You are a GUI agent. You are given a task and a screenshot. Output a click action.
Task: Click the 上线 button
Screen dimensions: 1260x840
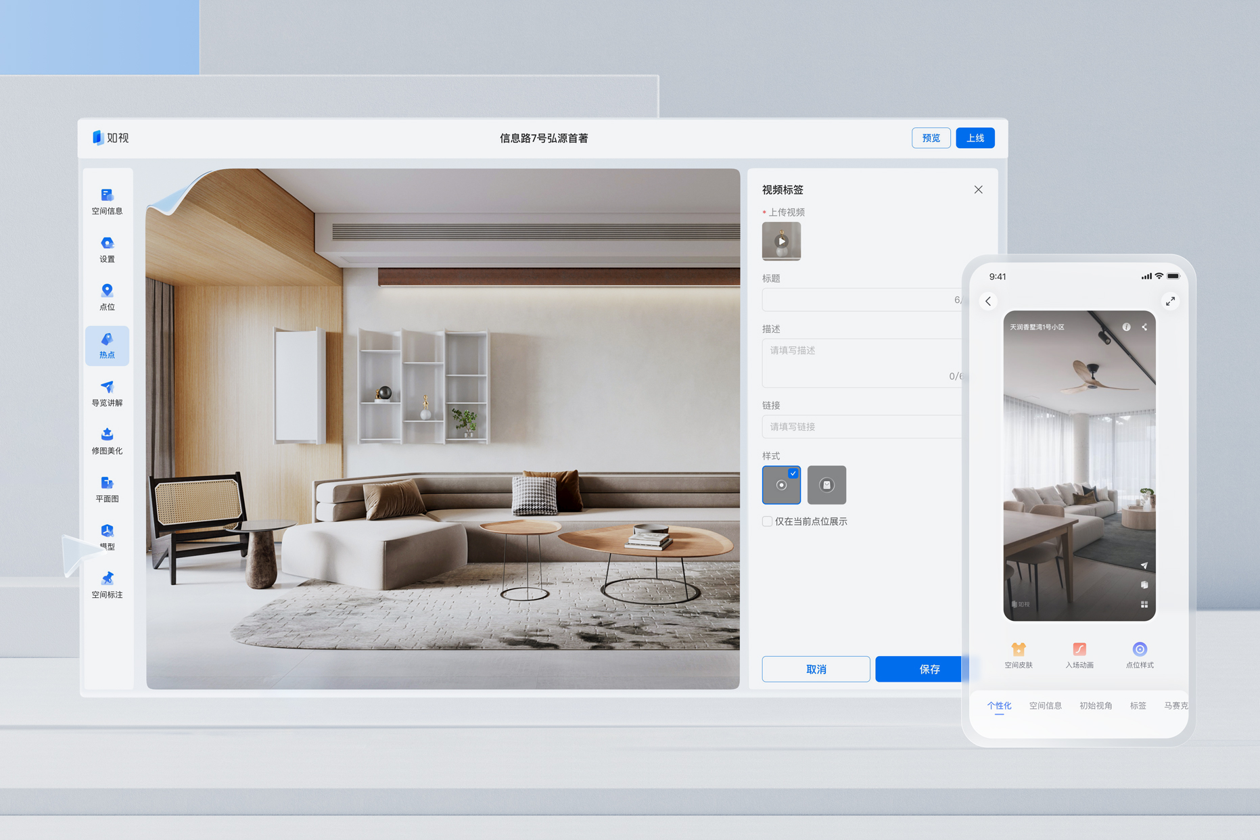(x=975, y=138)
